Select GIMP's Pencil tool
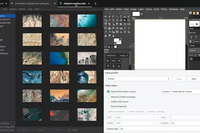The image size is (200, 133). [x=125, y=28]
